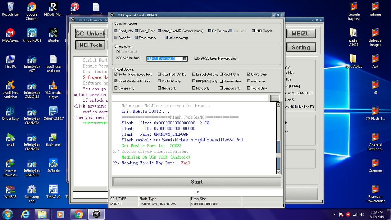391x220 pixels.
Task: Launch Samsung Tool shortcut
Action: coord(32,194)
